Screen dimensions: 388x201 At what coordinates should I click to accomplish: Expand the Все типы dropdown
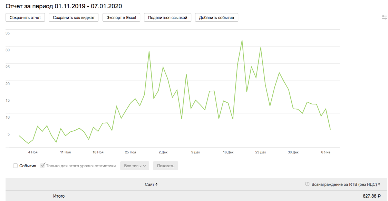pyautogui.click(x=135, y=166)
